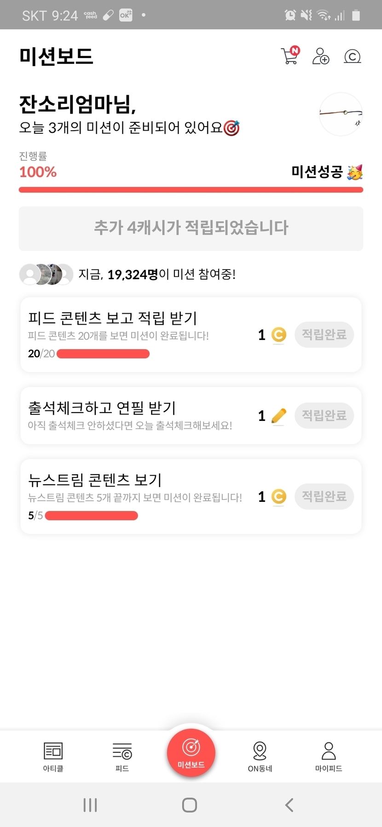The height and width of the screenshot is (827, 382).
Task: Open the cash balance icon
Action: pos(353,56)
